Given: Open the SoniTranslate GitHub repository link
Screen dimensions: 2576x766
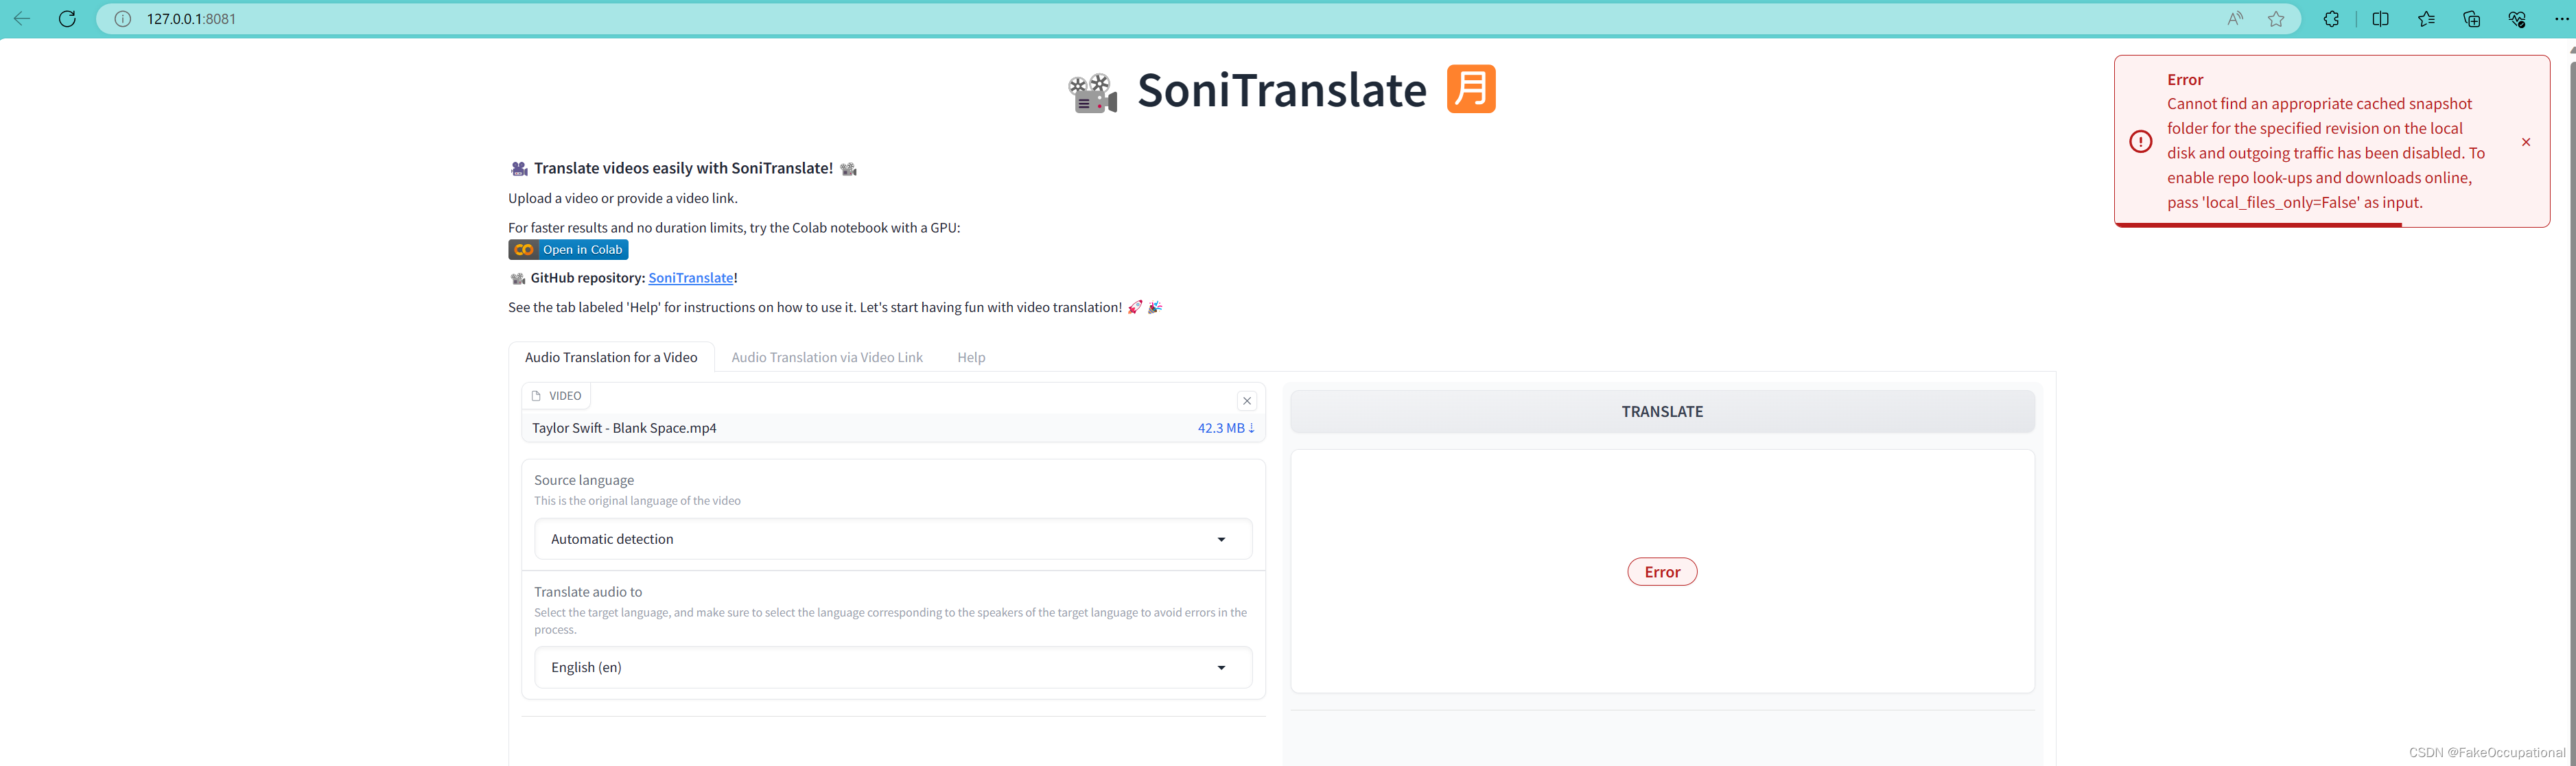Looking at the screenshot, I should (690, 278).
